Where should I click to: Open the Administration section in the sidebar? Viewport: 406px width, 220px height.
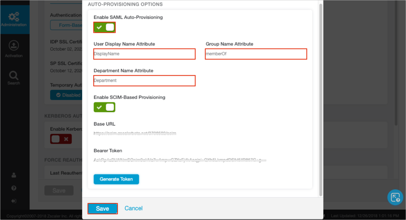(14, 19)
